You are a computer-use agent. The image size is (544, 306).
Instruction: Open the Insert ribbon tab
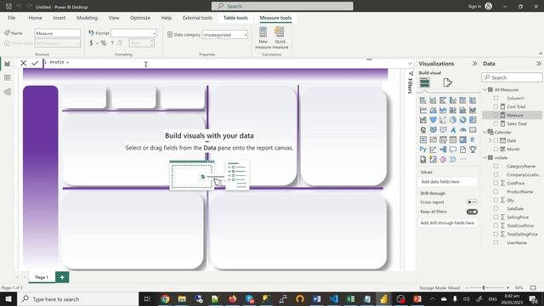pyautogui.click(x=59, y=18)
